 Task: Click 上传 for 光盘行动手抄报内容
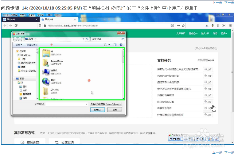click(208, 76)
